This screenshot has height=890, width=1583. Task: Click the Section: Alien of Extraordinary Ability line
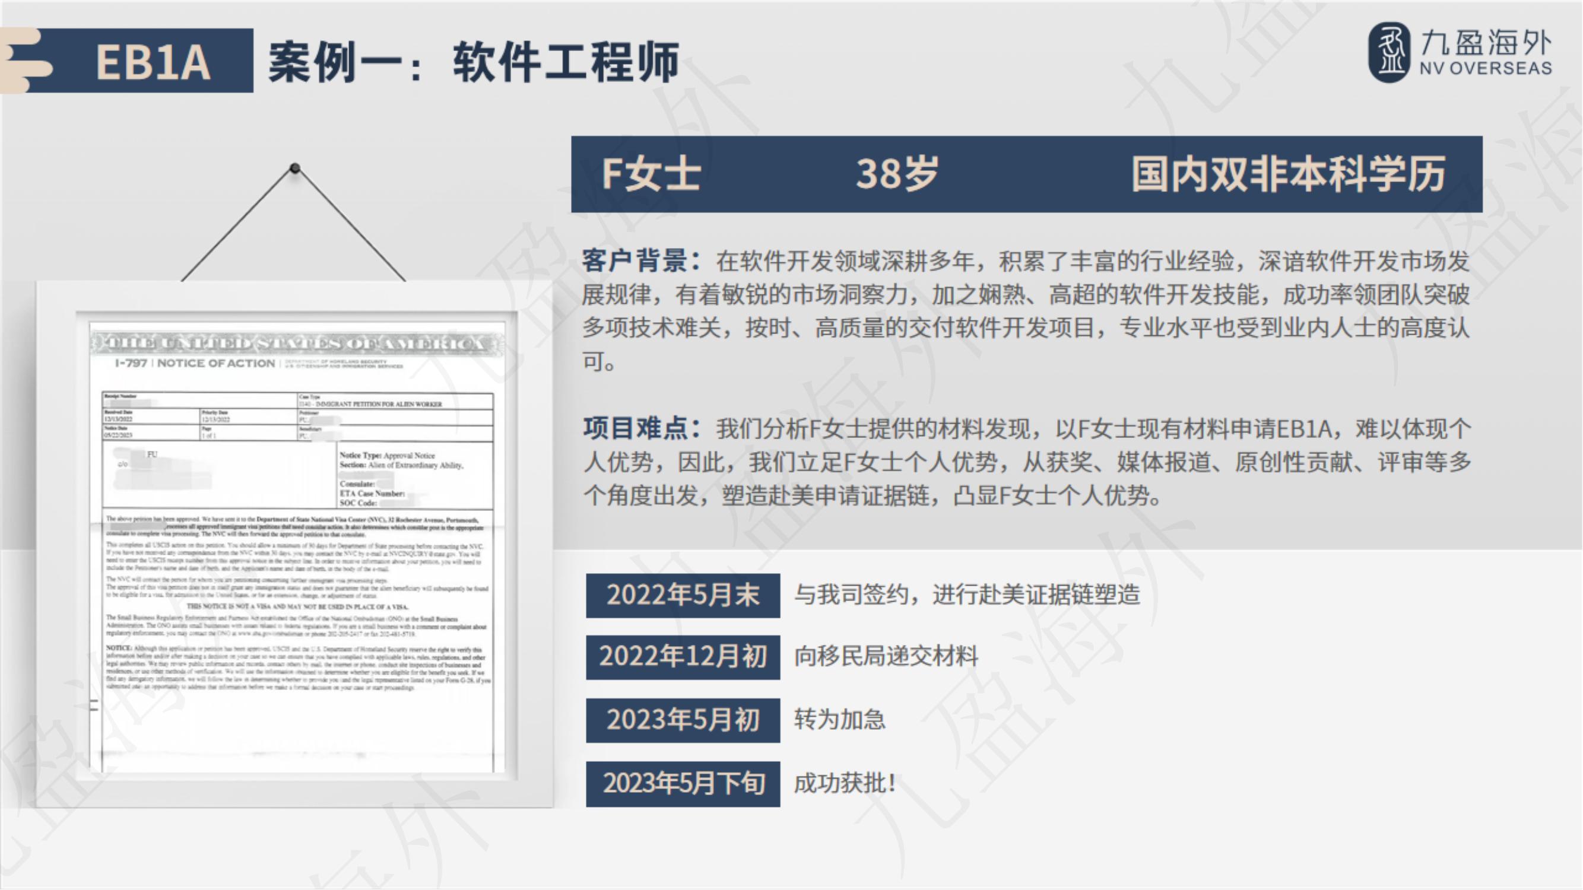(401, 465)
